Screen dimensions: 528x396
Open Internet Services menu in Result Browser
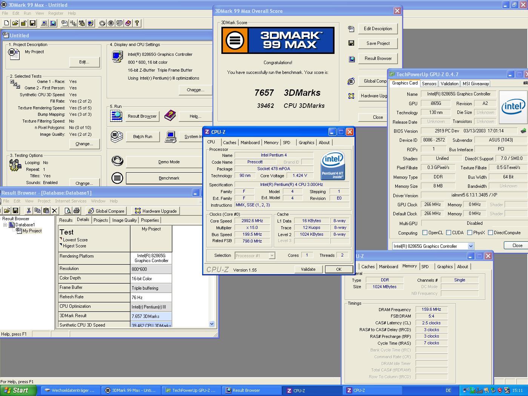click(71, 201)
